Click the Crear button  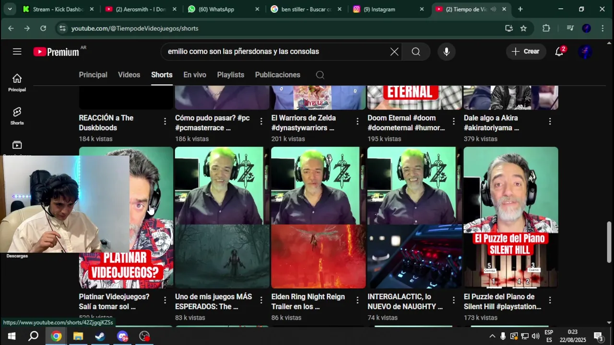pyautogui.click(x=526, y=51)
